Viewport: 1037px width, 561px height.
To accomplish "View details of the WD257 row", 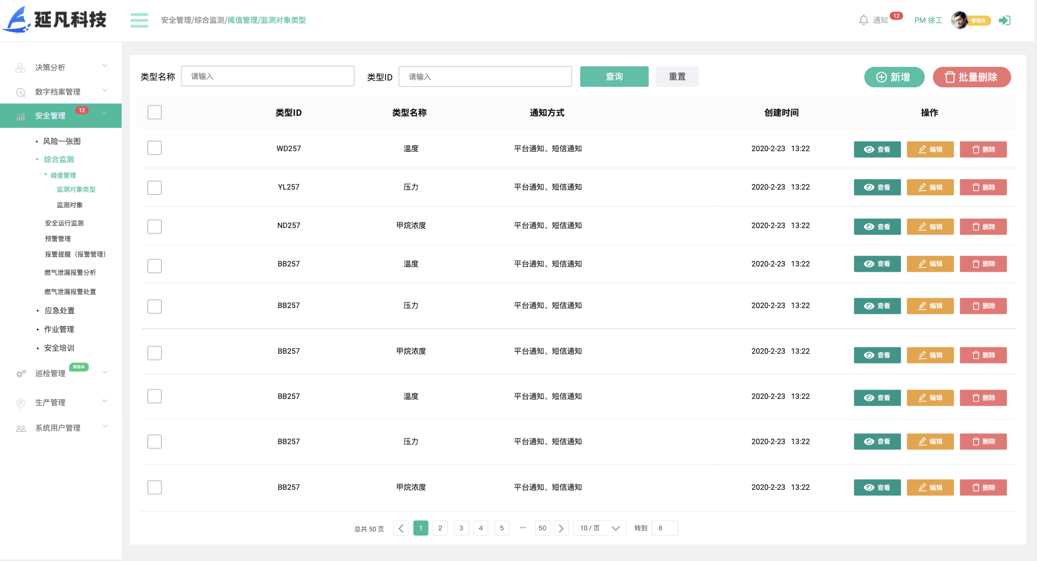I will [877, 150].
